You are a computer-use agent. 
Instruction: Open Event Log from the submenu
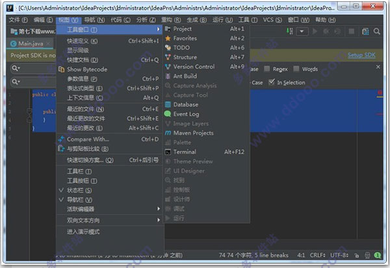[206, 114]
